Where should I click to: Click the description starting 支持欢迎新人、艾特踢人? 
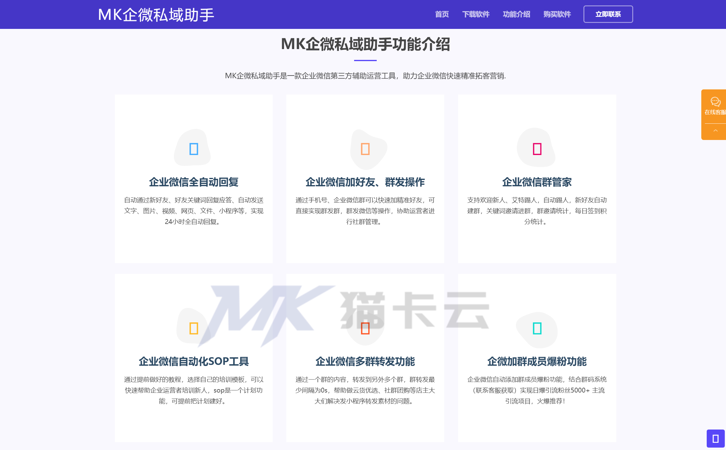(x=537, y=211)
